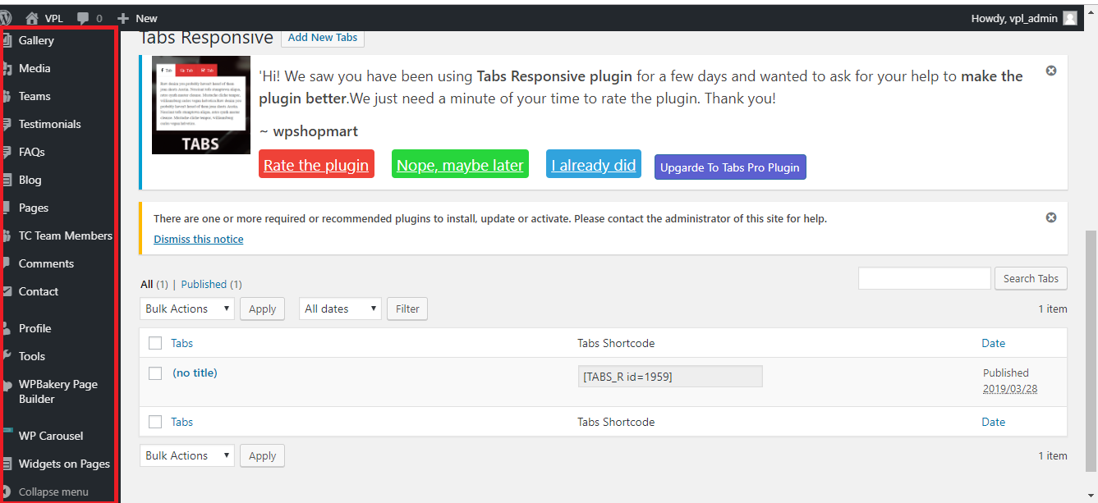Click the I already did button
This screenshot has height=503, width=1098.
[593, 164]
